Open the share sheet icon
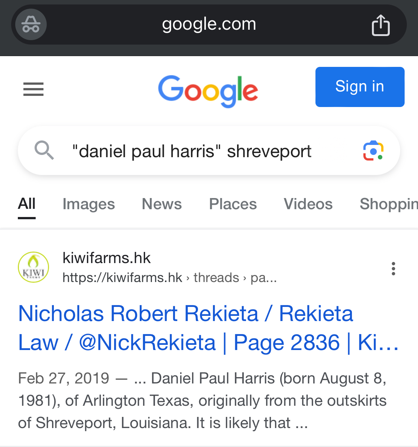This screenshot has width=418, height=447. (x=381, y=25)
